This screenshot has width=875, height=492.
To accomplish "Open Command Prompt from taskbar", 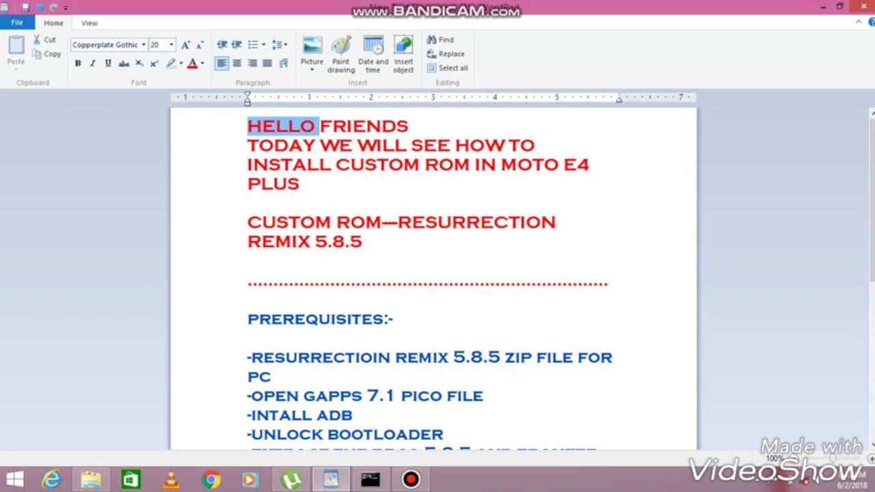I will pyautogui.click(x=371, y=480).
